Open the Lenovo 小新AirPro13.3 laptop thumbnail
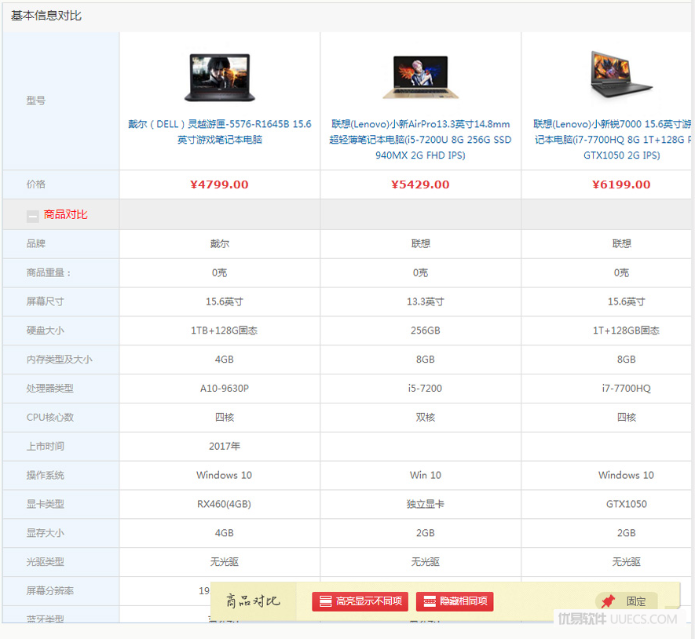Image resolution: width=695 pixels, height=639 pixels. (x=421, y=77)
